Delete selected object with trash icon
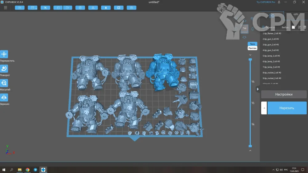Image resolution: width=308 pixels, height=173 pixels. tap(305, 27)
